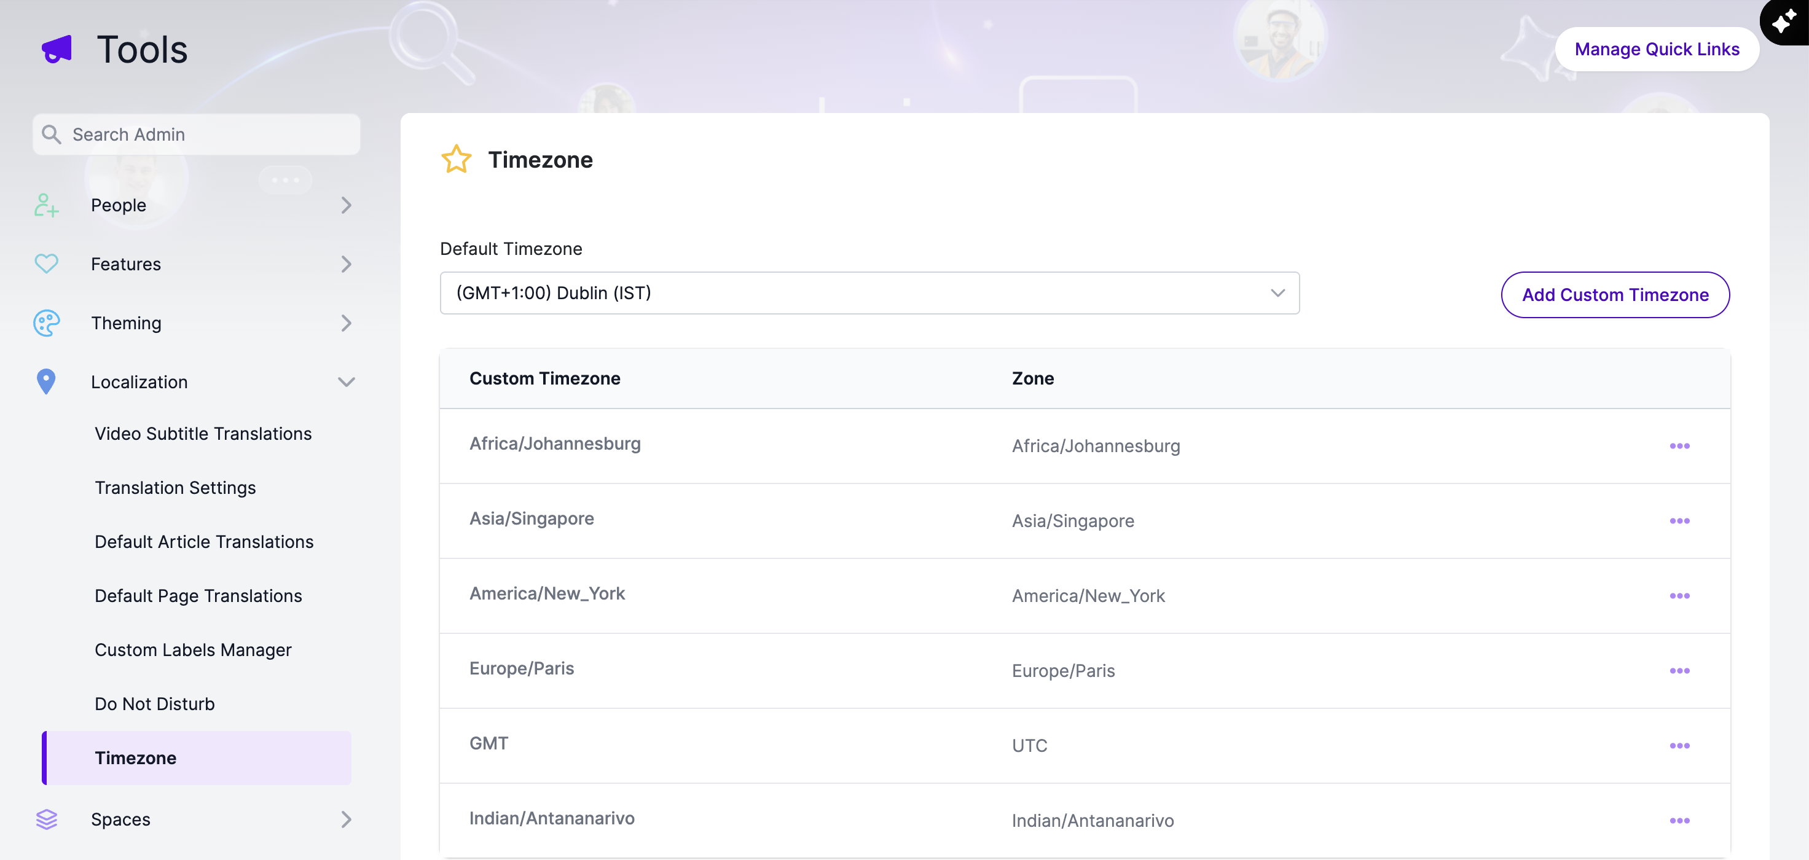Select the Timezone sidebar item
This screenshot has width=1809, height=860.
coord(197,758)
